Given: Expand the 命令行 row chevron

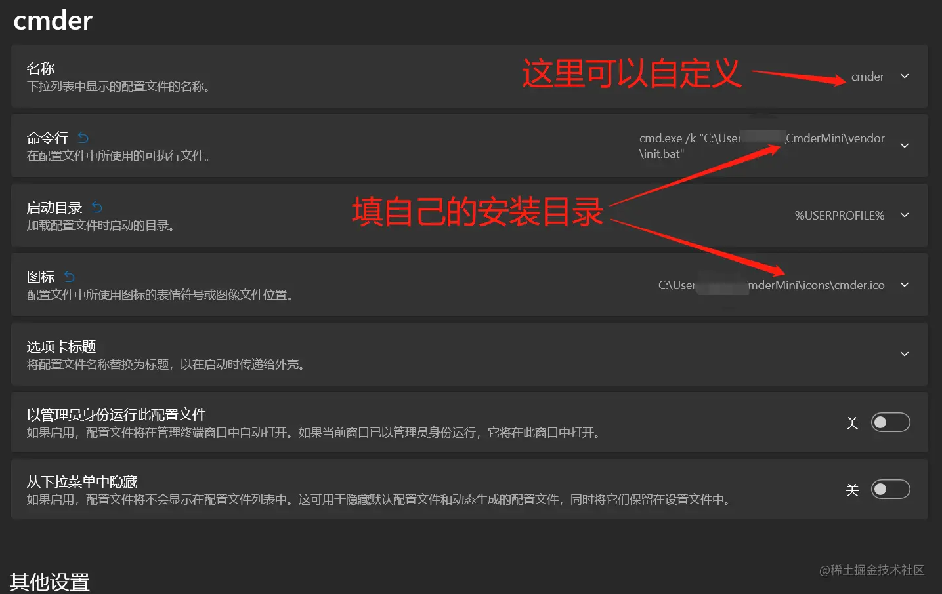Looking at the screenshot, I should [905, 146].
